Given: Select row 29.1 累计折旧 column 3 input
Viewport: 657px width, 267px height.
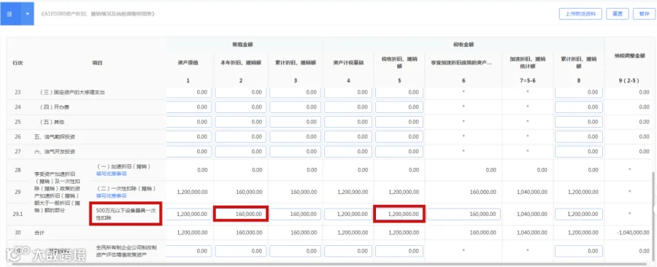Looking at the screenshot, I should pos(295,214).
